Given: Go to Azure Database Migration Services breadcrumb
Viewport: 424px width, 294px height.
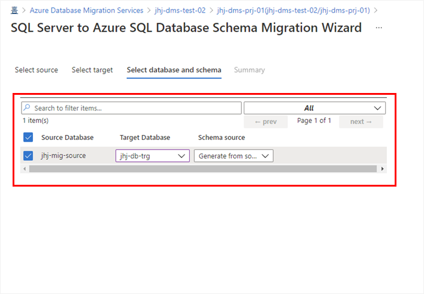Looking at the screenshot, I should coord(86,10).
